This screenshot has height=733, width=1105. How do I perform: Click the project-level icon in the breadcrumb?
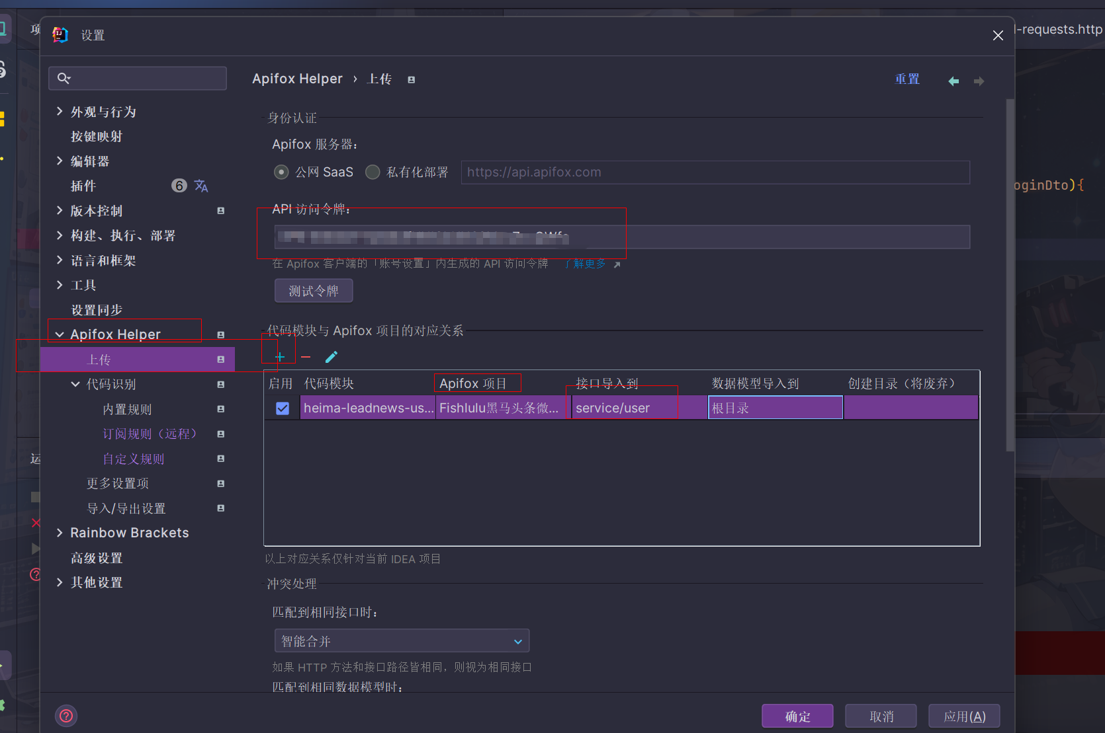click(412, 79)
